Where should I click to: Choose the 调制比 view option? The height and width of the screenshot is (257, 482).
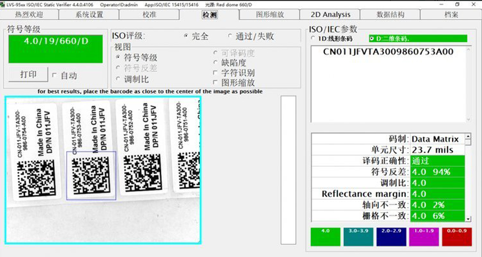point(118,79)
